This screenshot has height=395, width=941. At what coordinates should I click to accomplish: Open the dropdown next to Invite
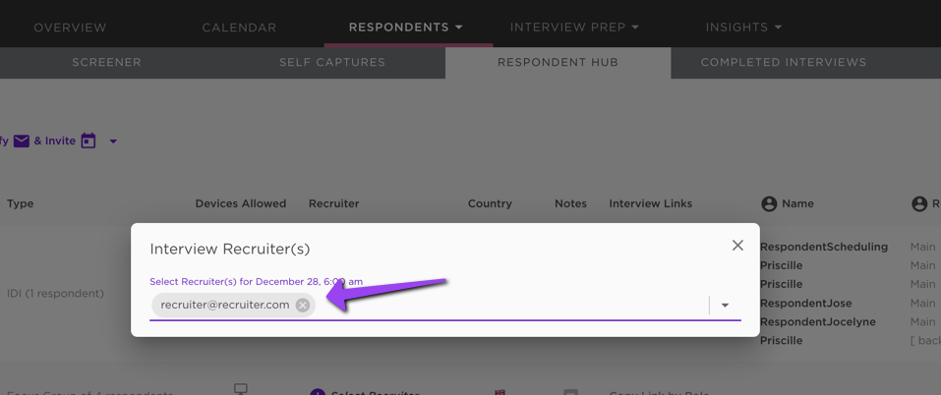pyautogui.click(x=113, y=141)
